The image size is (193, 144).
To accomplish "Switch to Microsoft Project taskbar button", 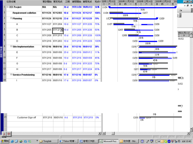I will point(109,141).
